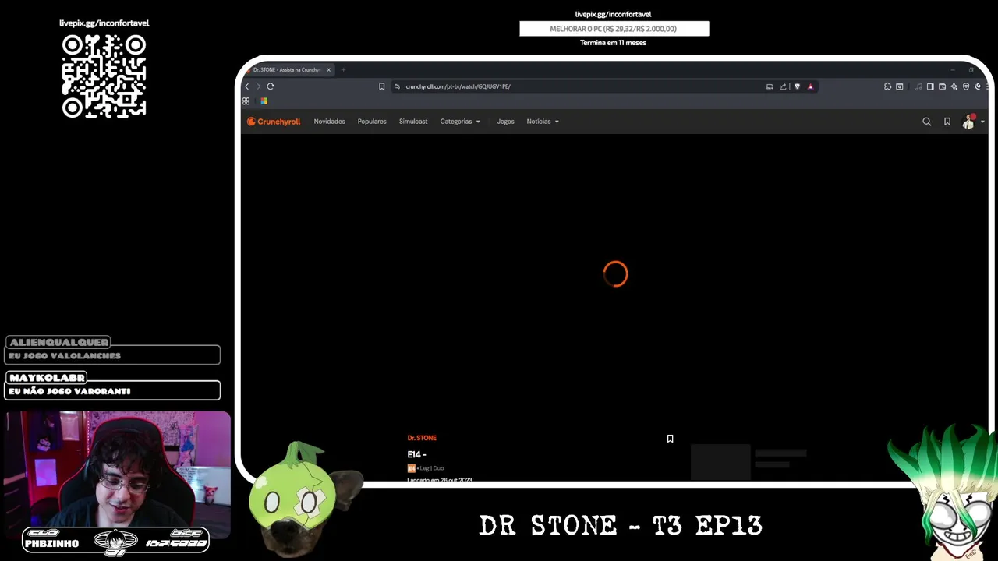Click the E14 episode title text
Screen dimensions: 998x561
click(417, 454)
